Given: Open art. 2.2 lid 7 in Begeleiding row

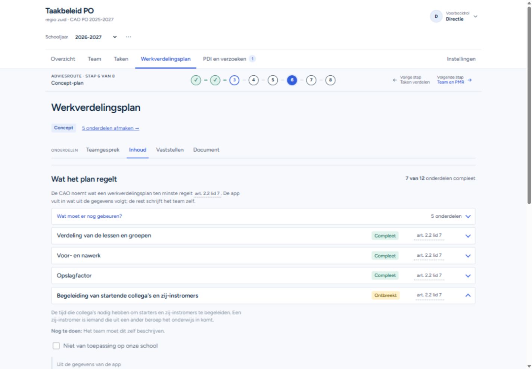Looking at the screenshot, I should [429, 295].
